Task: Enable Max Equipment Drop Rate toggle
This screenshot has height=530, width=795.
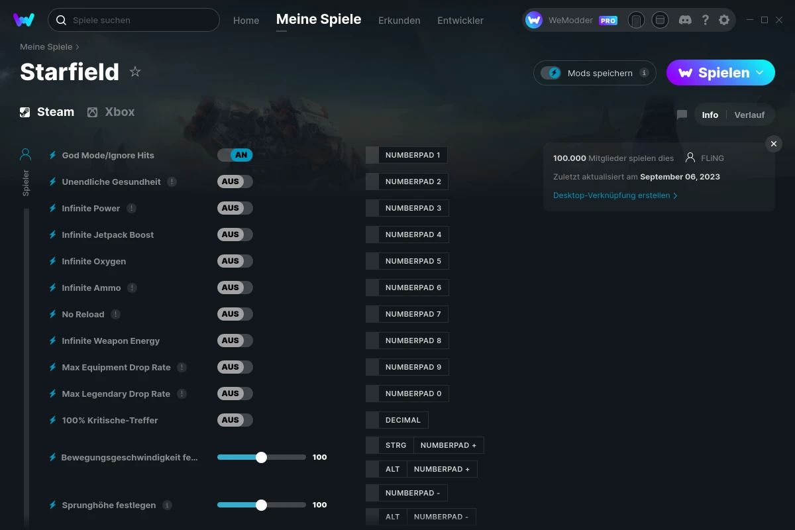Action: pyautogui.click(x=235, y=367)
